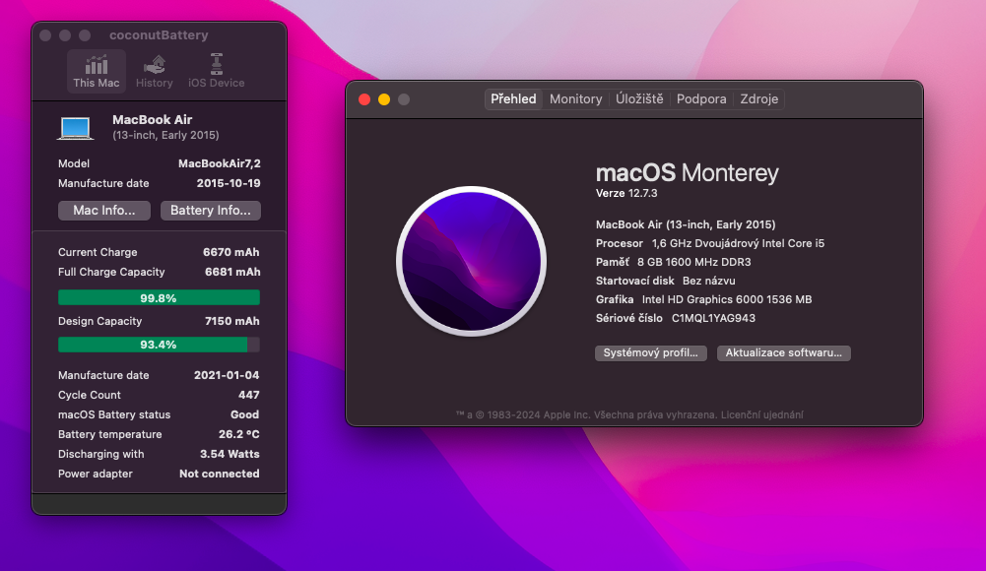Click the MacBook Air device name in coconutBattery

pos(152,119)
